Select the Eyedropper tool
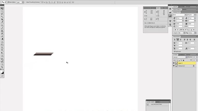Screen dimensions: 198x111 [x=2, y=22]
